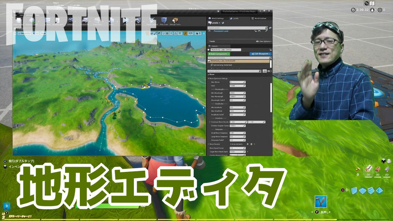Expand the Wave Params array
This screenshot has height=221, width=393.
coord(208,144)
